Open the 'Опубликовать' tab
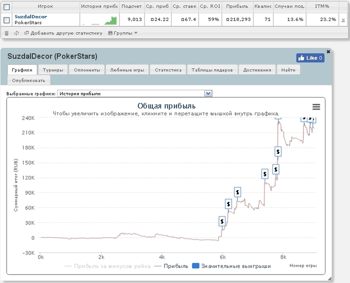Screen dimensions: 350x283 pos(28,80)
